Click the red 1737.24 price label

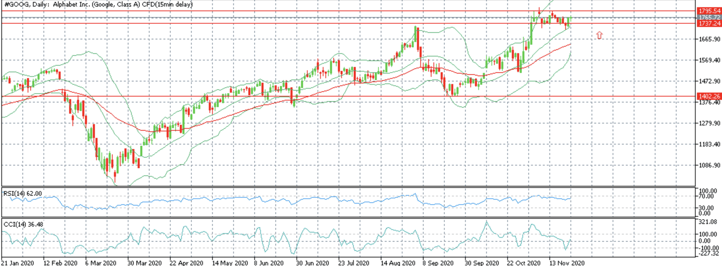tap(709, 23)
